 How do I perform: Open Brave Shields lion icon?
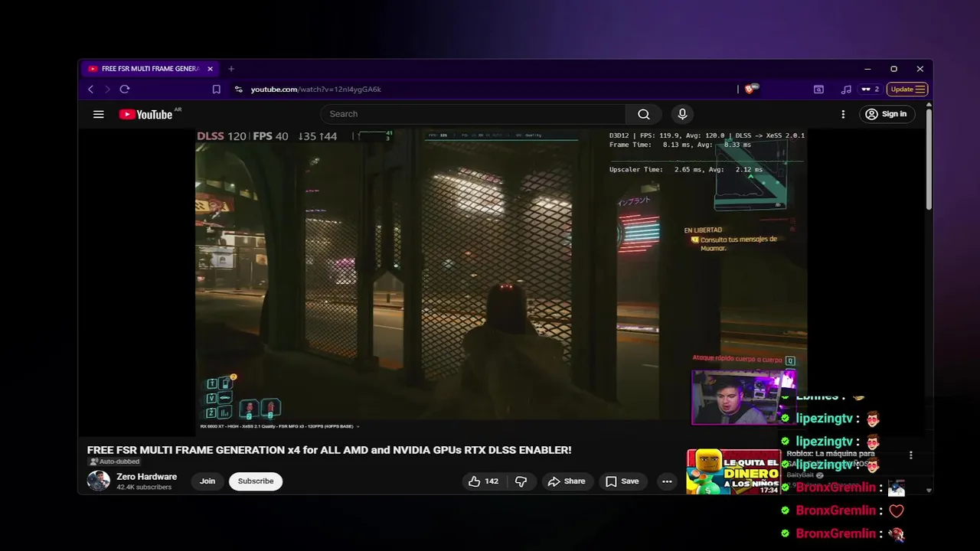750,90
